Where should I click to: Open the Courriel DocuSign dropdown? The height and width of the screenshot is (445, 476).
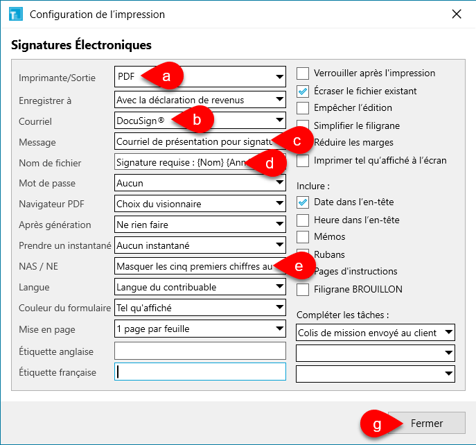pos(200,121)
